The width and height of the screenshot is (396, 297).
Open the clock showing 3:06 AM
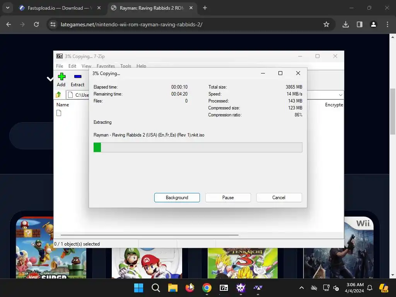click(x=355, y=288)
